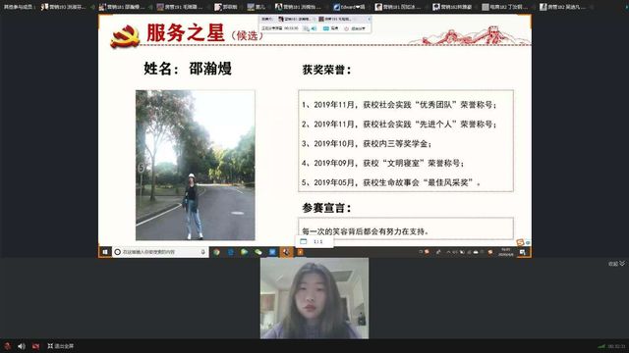Select the participant Edward in the top strip

(x=349, y=7)
